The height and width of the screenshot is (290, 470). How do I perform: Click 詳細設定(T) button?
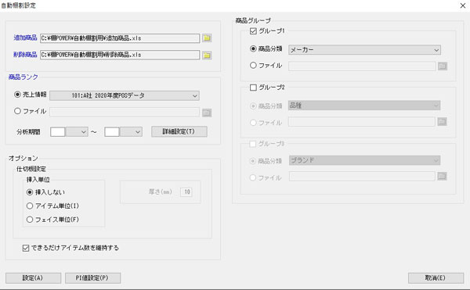coord(179,131)
